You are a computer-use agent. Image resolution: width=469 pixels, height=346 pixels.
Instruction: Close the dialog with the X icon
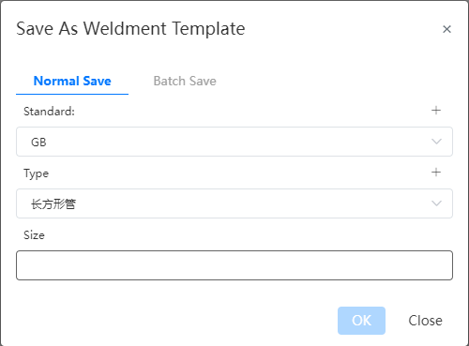446,29
